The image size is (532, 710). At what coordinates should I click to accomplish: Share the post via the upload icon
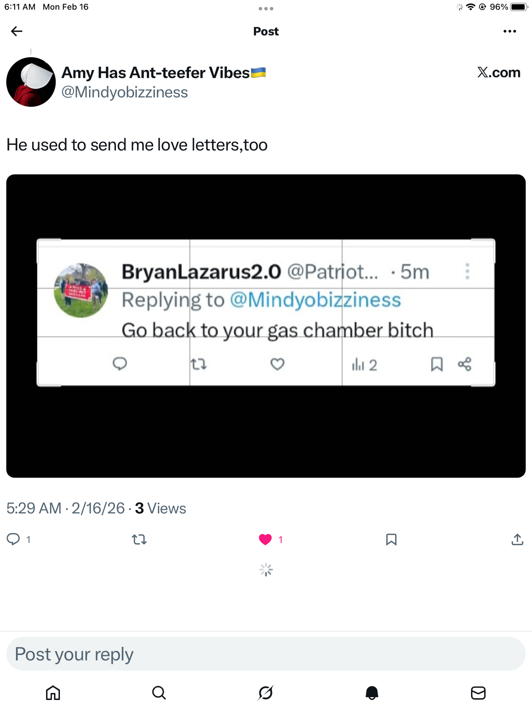point(517,539)
